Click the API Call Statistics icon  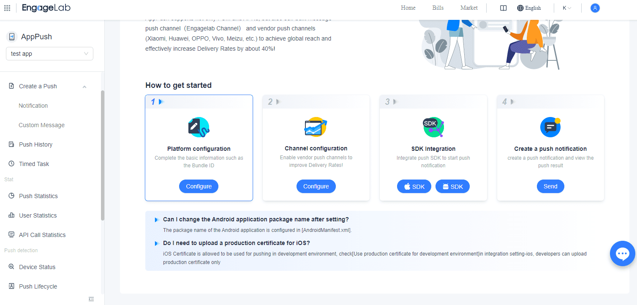(x=11, y=235)
